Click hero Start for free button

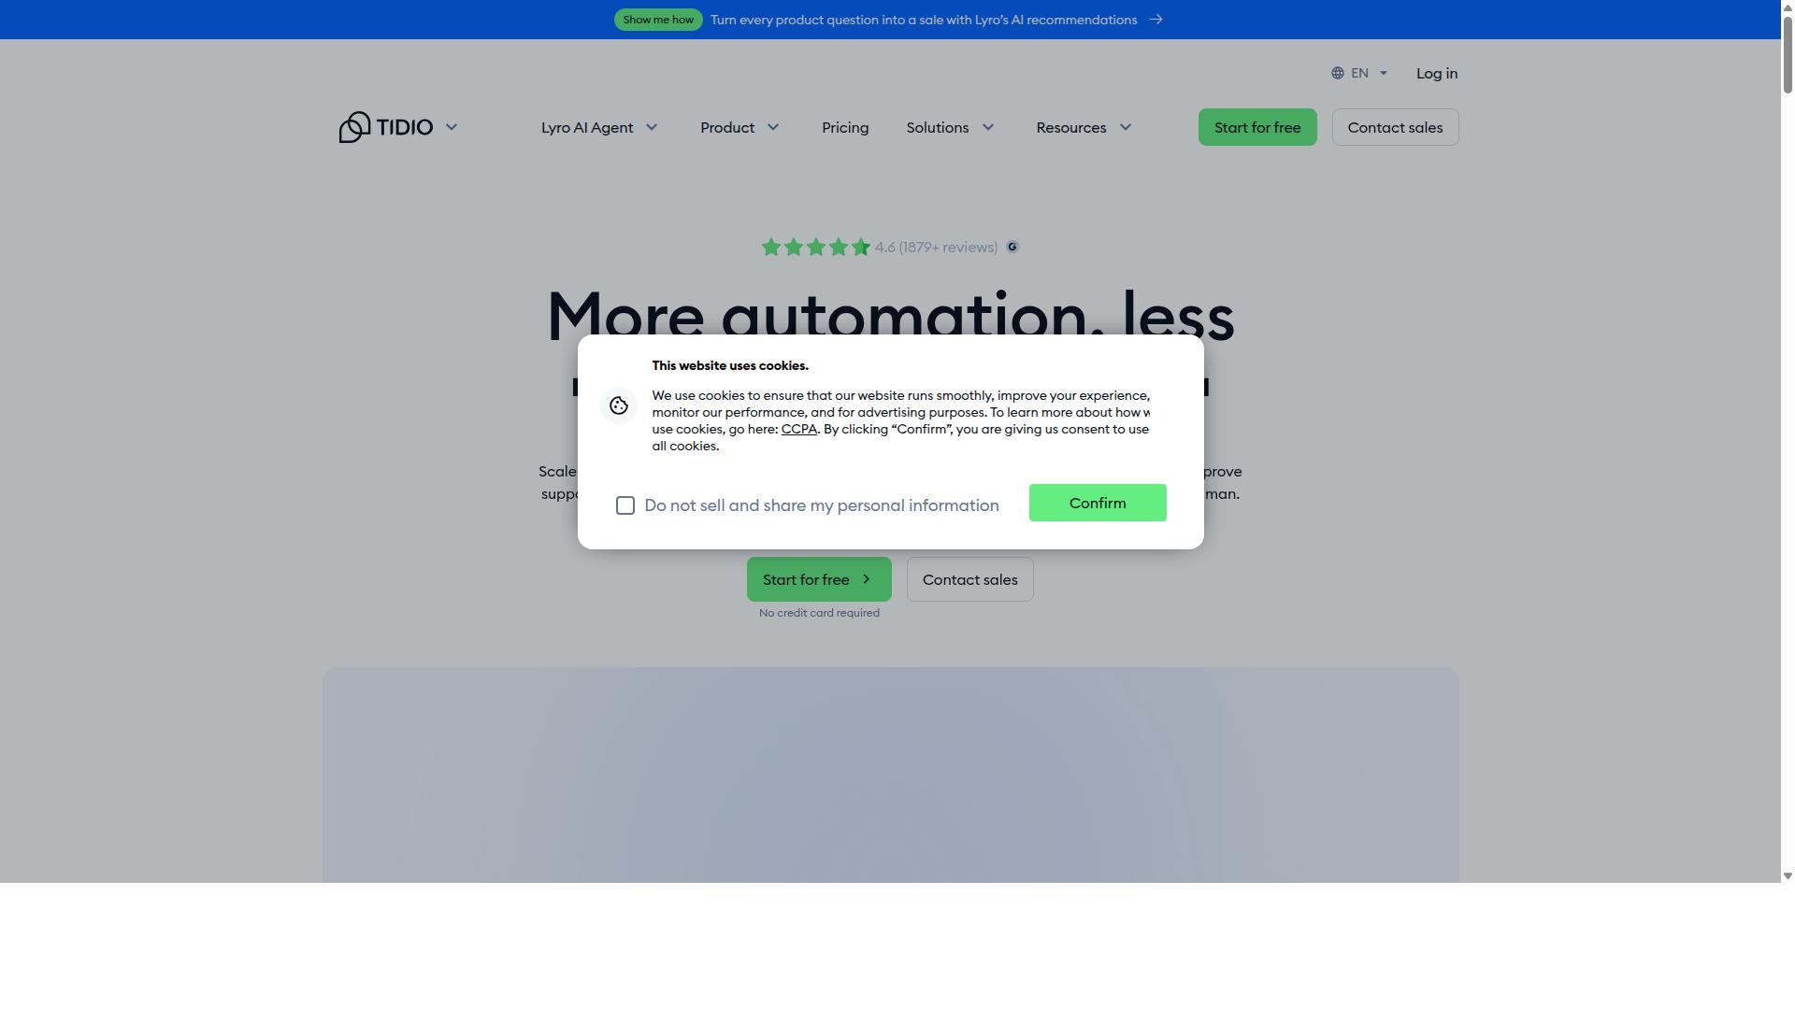(x=819, y=579)
